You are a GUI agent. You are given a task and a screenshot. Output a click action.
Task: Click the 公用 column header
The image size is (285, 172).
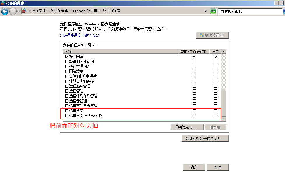coord(215,52)
